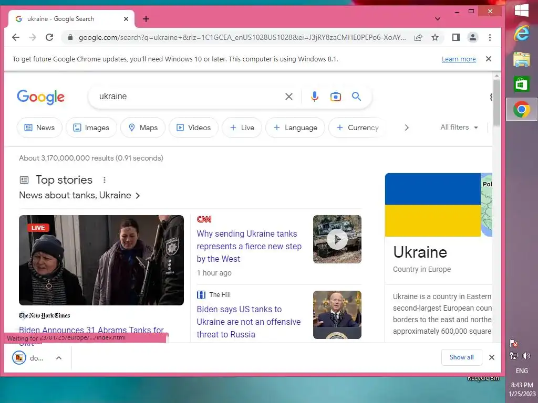538x403 pixels.
Task: Click the Ukraine flag image
Action: click(433, 205)
